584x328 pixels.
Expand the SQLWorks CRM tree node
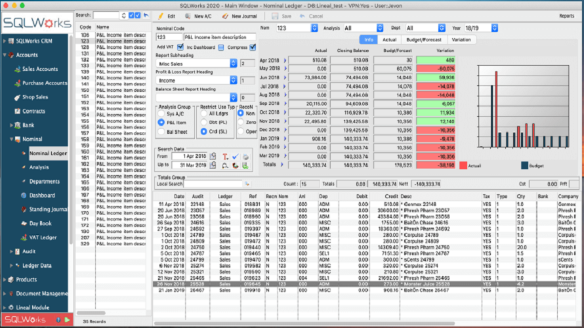coord(5,41)
